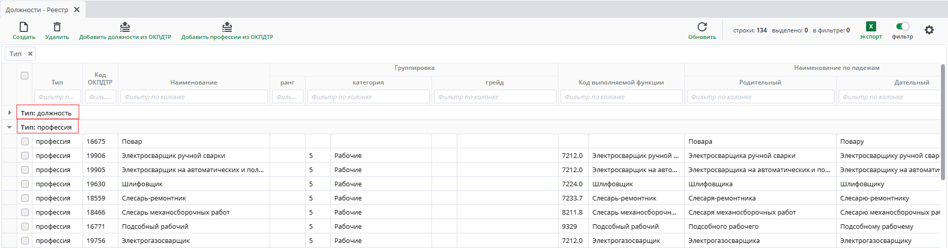
Task: Click Добавить профессии из ОКПДТР icon
Action: point(227,27)
